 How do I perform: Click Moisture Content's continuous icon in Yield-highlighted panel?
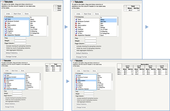[6, 21]
